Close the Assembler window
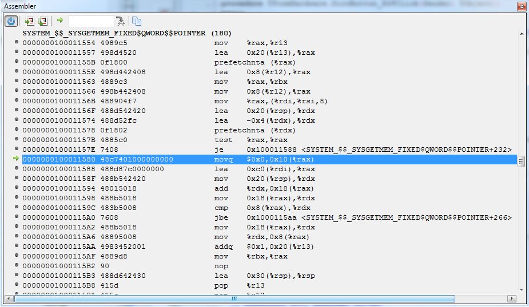The image size is (529, 307). [521, 7]
